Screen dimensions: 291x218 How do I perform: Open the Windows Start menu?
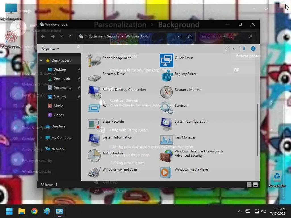(x=9, y=211)
